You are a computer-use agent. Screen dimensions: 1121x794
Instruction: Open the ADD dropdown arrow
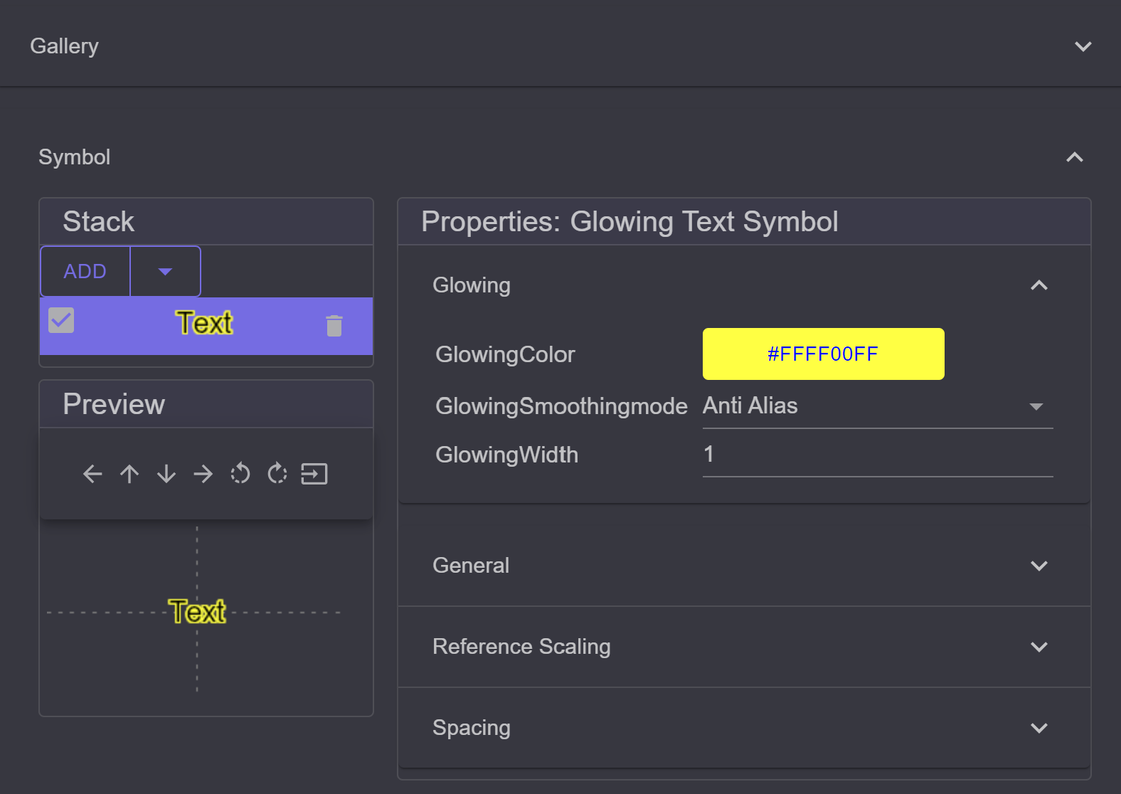(x=165, y=271)
